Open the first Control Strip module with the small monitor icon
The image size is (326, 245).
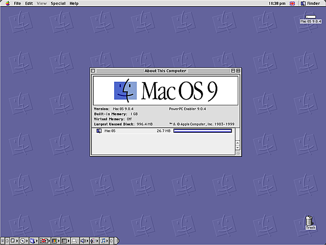(x=14, y=241)
